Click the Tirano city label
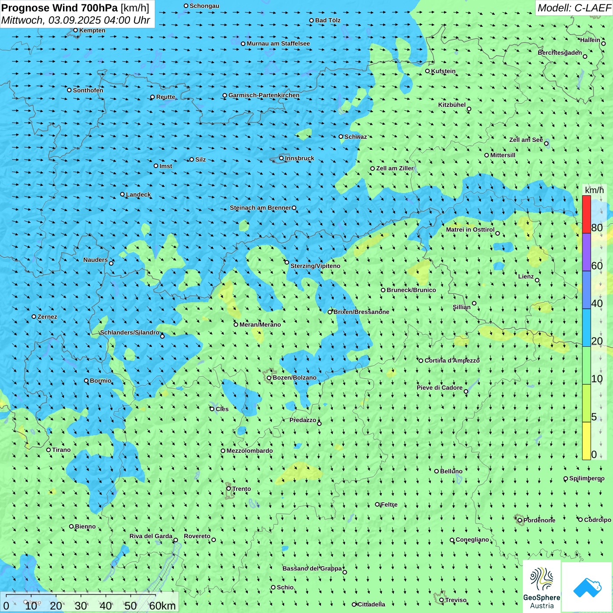The image size is (613, 613). click(61, 450)
